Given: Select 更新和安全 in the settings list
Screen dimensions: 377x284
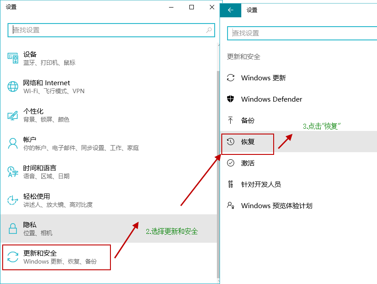Looking at the screenshot, I should tap(109, 257).
